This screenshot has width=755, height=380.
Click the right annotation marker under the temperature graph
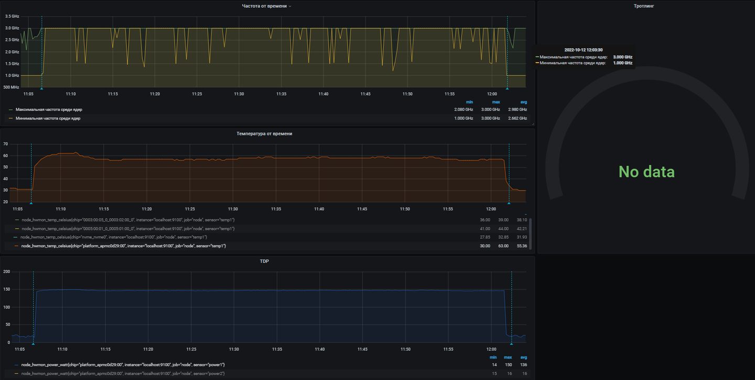[509, 203]
